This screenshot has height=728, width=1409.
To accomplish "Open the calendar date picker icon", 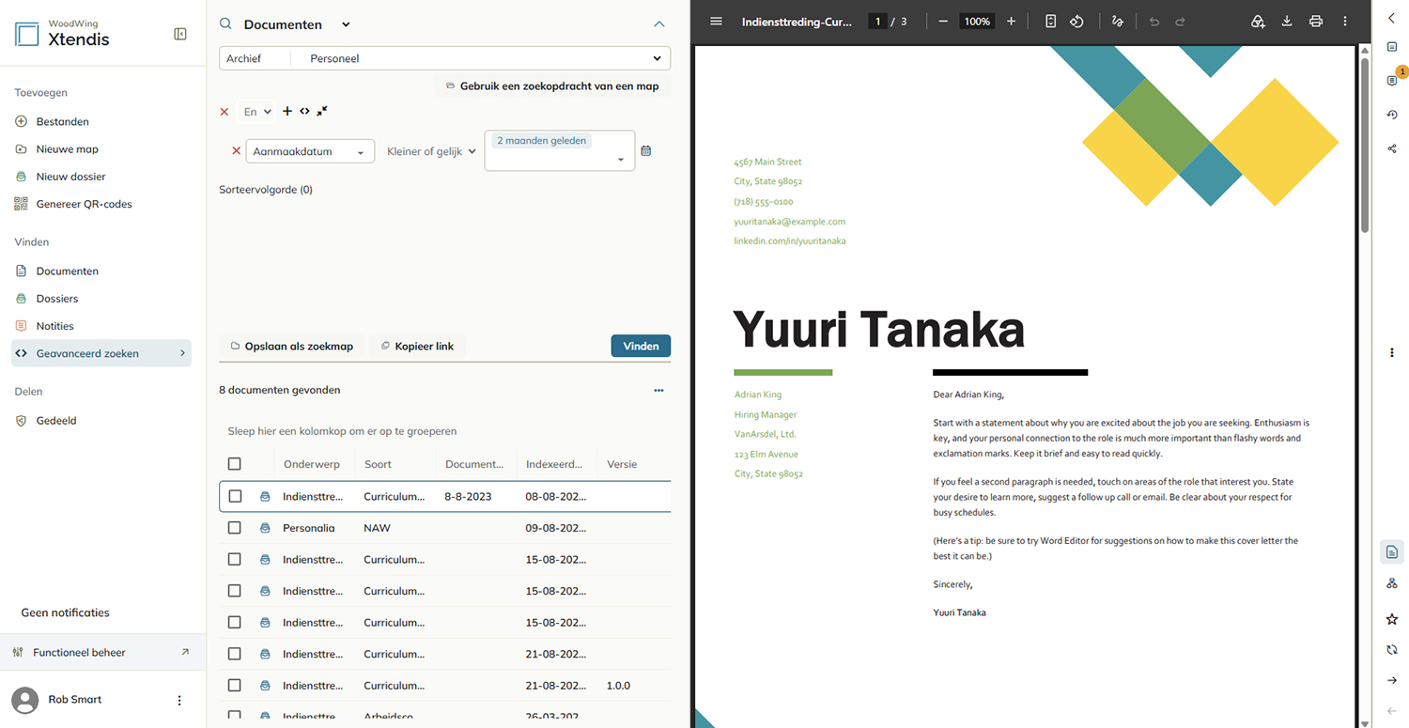I will pos(646,150).
